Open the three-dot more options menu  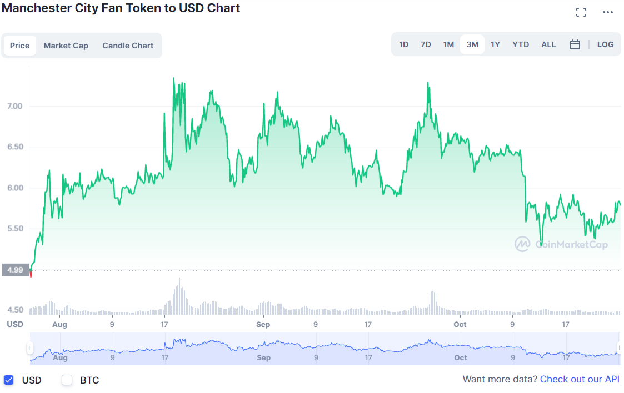coord(607,12)
